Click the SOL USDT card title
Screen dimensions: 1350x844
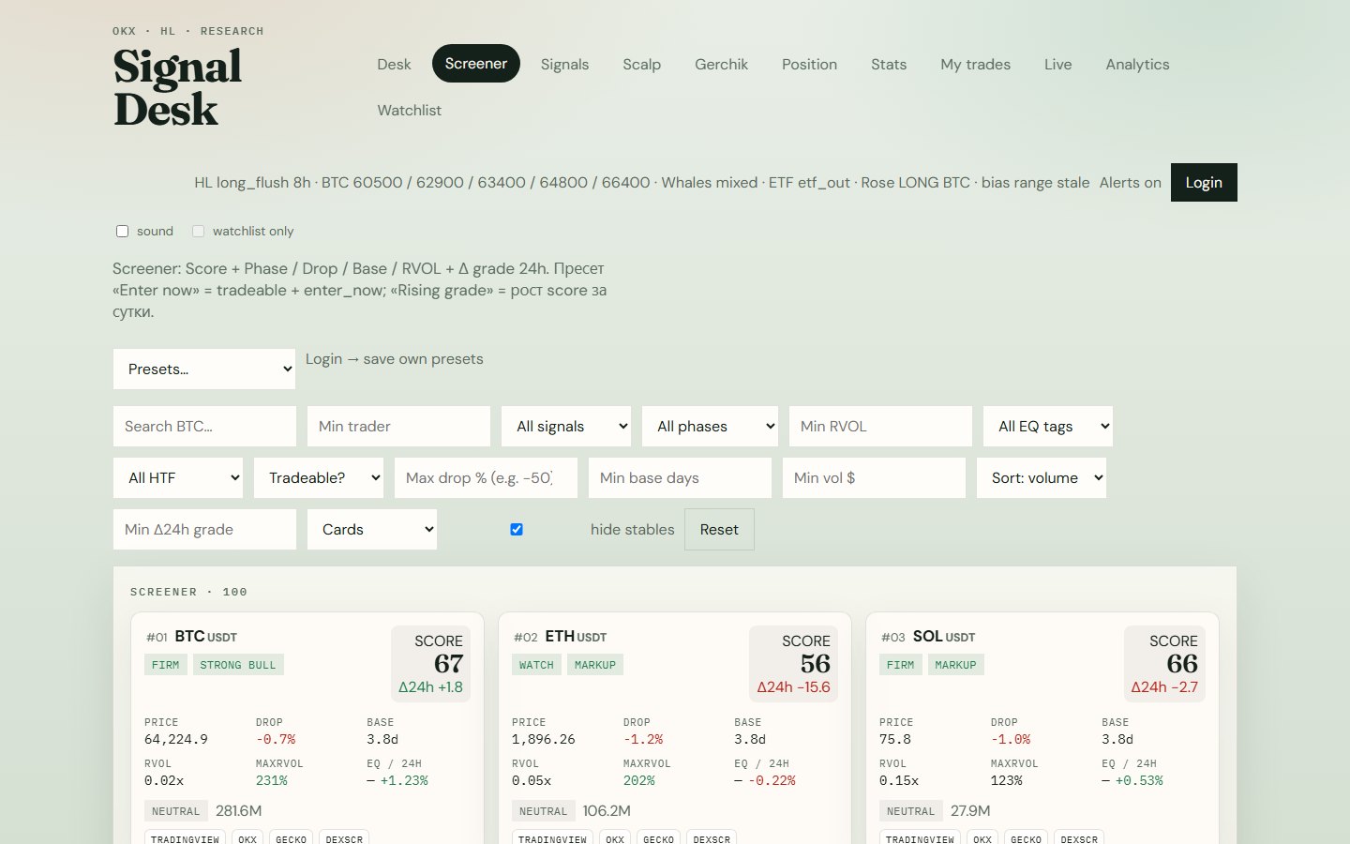[944, 637]
